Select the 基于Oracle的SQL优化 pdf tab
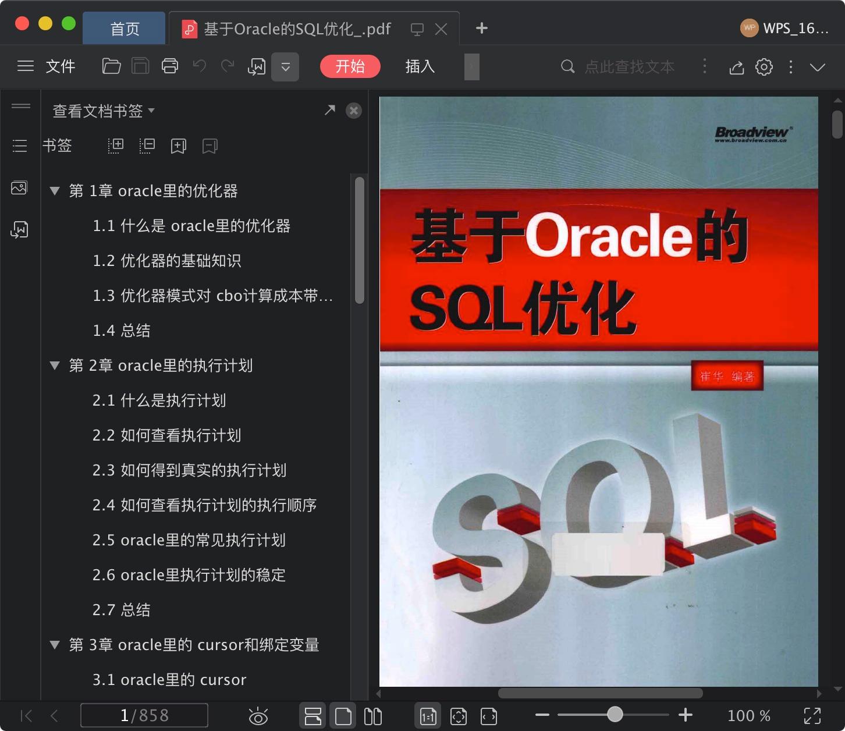845x731 pixels. click(297, 29)
